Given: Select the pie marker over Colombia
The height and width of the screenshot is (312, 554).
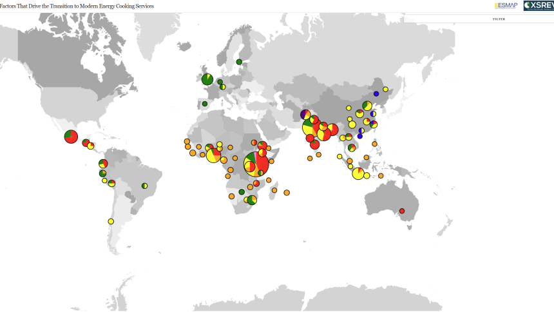Looking at the screenshot, I should (103, 164).
